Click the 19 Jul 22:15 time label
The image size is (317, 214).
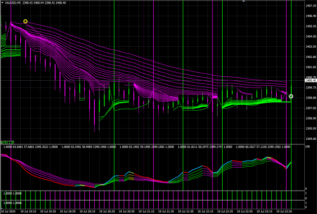coord(205,211)
